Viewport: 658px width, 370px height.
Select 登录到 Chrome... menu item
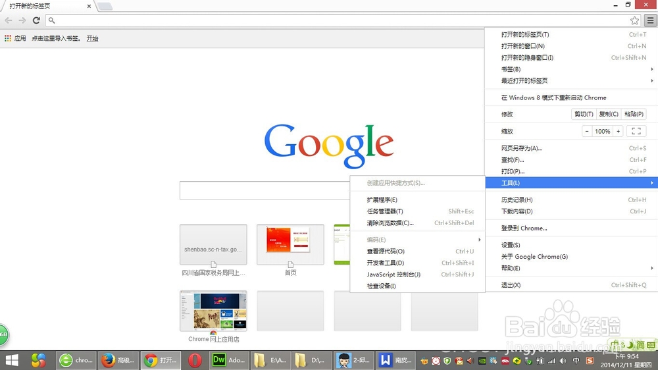[572, 228]
